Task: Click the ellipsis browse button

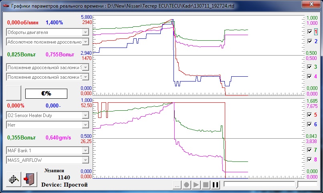Action: 177,185
